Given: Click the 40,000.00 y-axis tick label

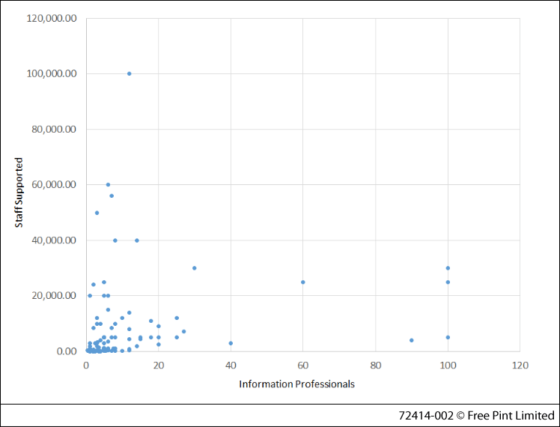Looking at the screenshot, I should pos(52,240).
